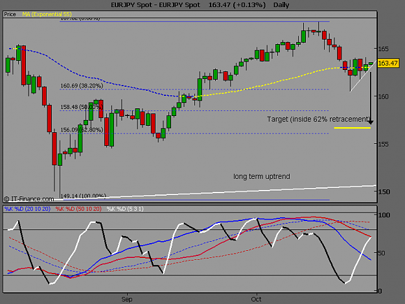
Task: Click the '%K %D (5 3 1)' stochastic label
Action: pos(125,209)
